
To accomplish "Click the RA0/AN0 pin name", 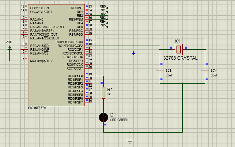I will 37,20.
